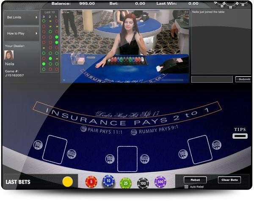The height and width of the screenshot is (201, 254).
Task: Select the blue 10 chip
Action: (108, 182)
